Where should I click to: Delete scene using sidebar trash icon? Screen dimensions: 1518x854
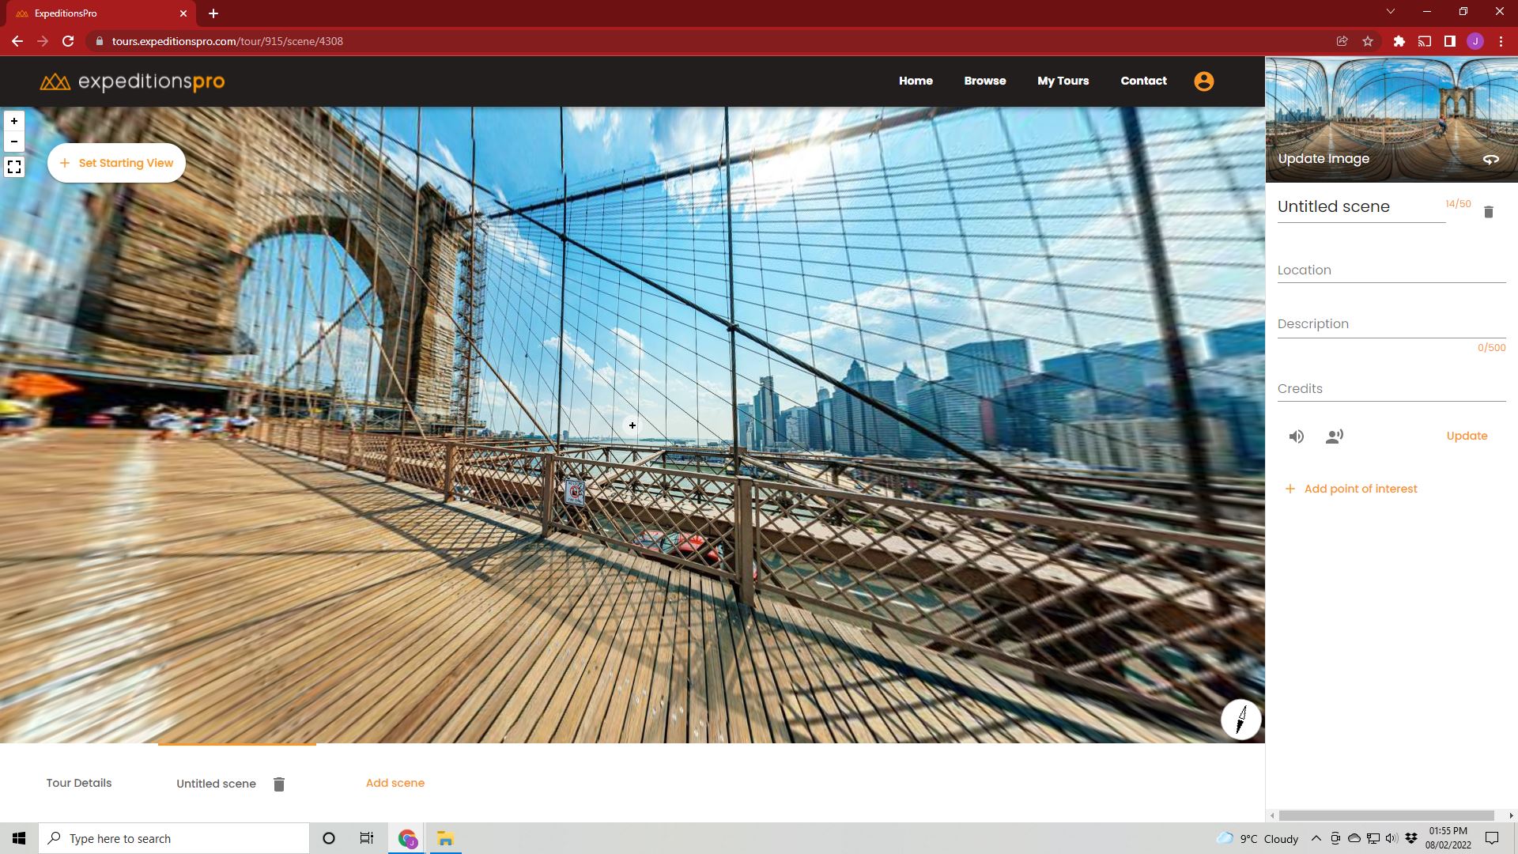[x=1488, y=212]
